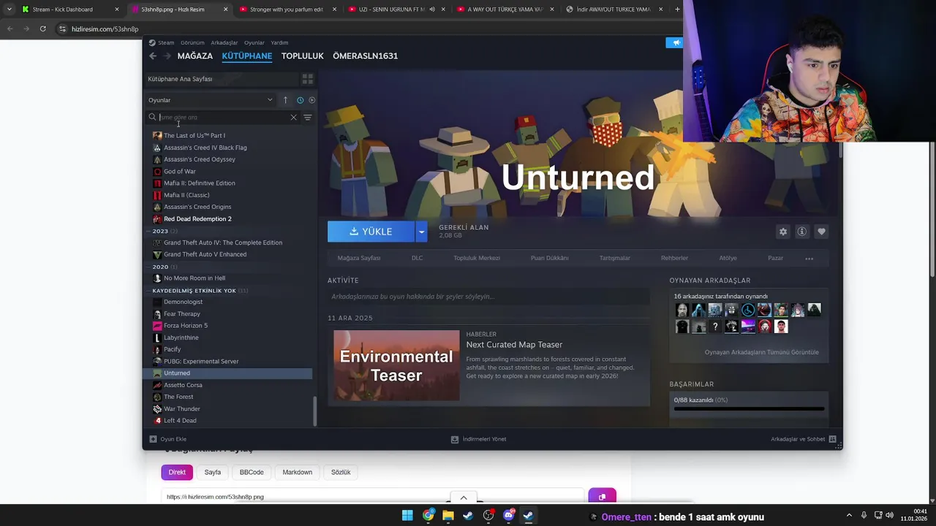Screen dimensions: 936x526
Task: Click the direct image URL field
Action: [x=372, y=497]
